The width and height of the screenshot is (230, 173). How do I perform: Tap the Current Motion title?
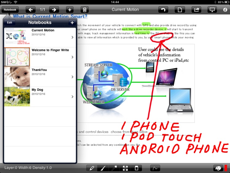[125, 10]
